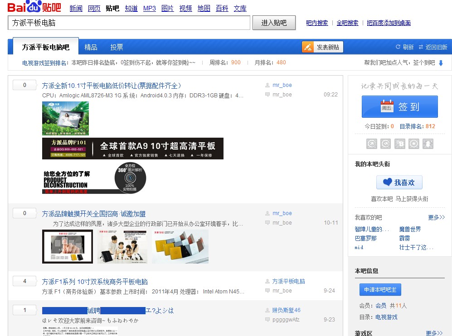Click reply icon beside pggggwAfz
Screen dimensions: 452x336
pos(267,319)
